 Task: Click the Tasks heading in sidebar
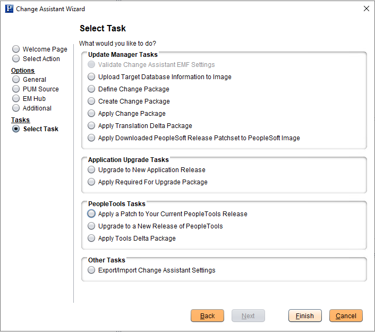(x=21, y=120)
